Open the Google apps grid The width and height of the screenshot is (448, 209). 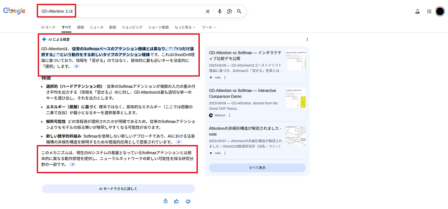(x=429, y=11)
